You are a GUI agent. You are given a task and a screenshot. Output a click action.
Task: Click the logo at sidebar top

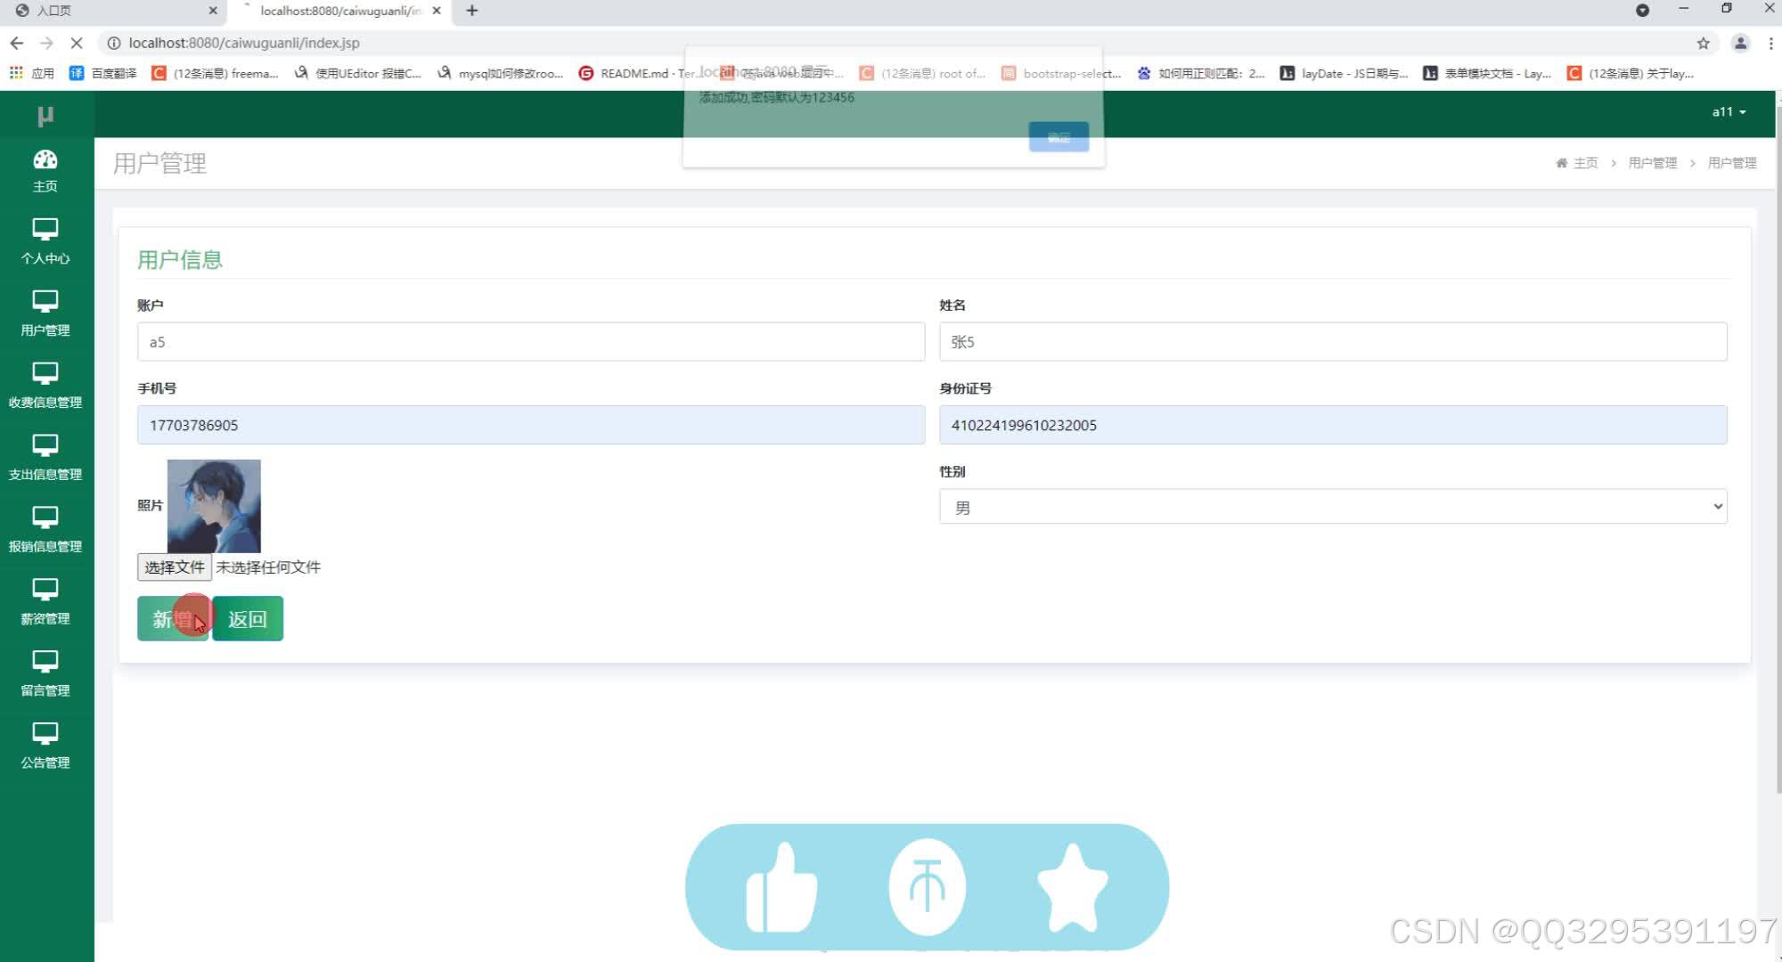45,116
